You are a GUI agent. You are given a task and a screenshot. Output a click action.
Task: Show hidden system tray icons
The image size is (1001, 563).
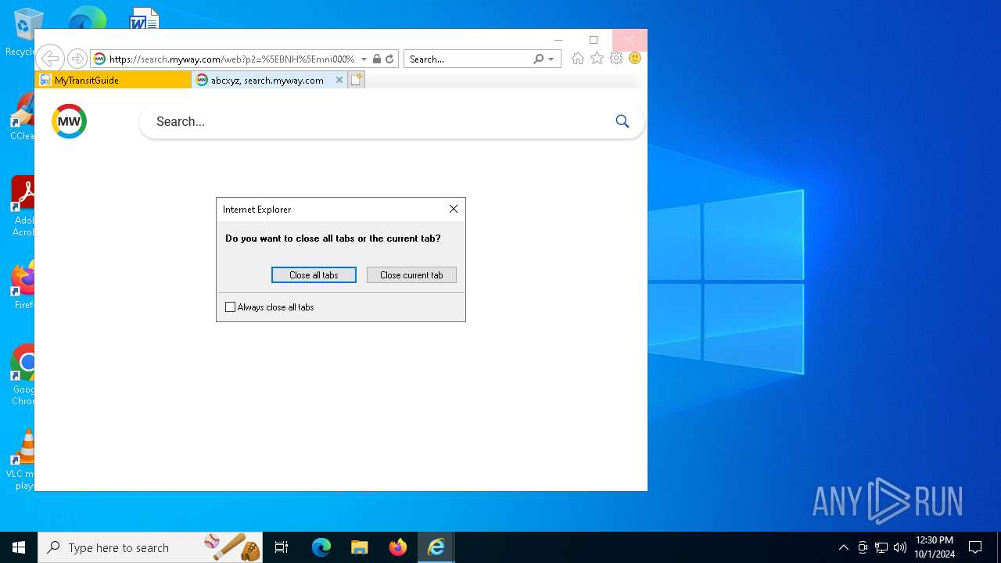[x=843, y=547]
